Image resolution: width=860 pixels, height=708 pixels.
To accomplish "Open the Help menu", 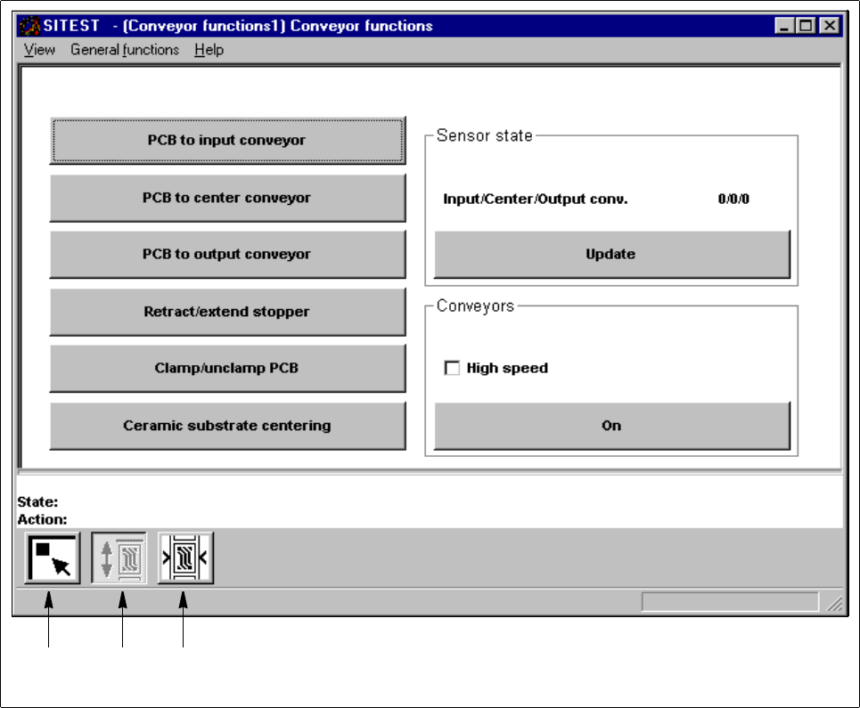I will click(x=209, y=50).
